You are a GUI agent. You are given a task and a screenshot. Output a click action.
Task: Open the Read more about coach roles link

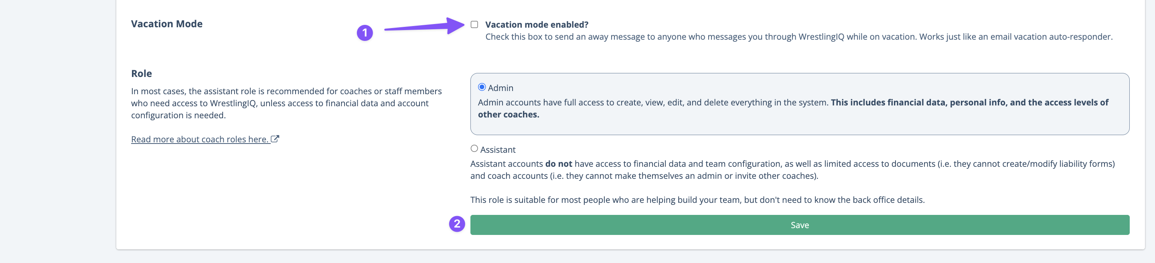click(x=200, y=140)
